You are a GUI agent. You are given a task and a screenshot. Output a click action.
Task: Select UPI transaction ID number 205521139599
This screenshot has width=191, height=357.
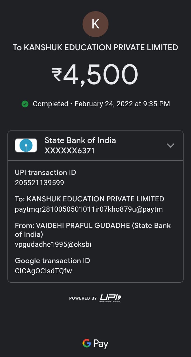point(39,183)
